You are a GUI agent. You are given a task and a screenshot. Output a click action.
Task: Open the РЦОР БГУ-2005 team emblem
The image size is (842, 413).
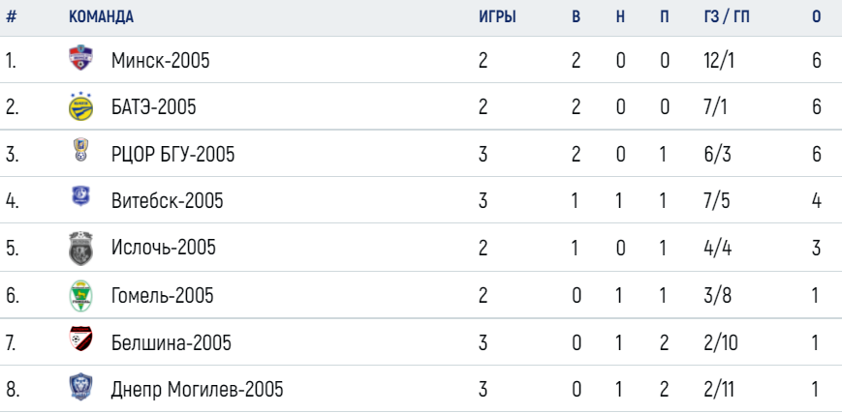click(80, 150)
